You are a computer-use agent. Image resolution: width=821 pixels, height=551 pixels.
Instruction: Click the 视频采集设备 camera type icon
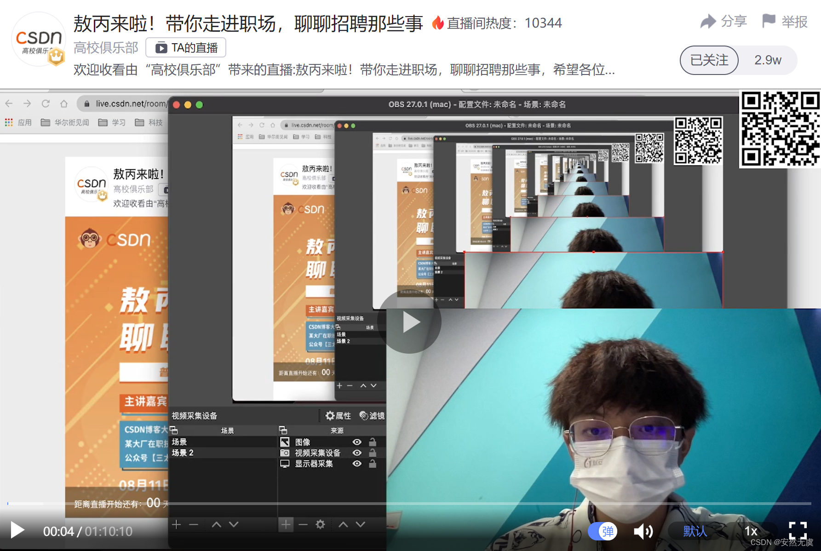(x=285, y=453)
